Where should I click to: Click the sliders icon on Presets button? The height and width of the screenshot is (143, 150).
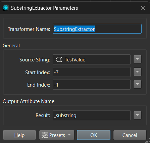click(45, 135)
